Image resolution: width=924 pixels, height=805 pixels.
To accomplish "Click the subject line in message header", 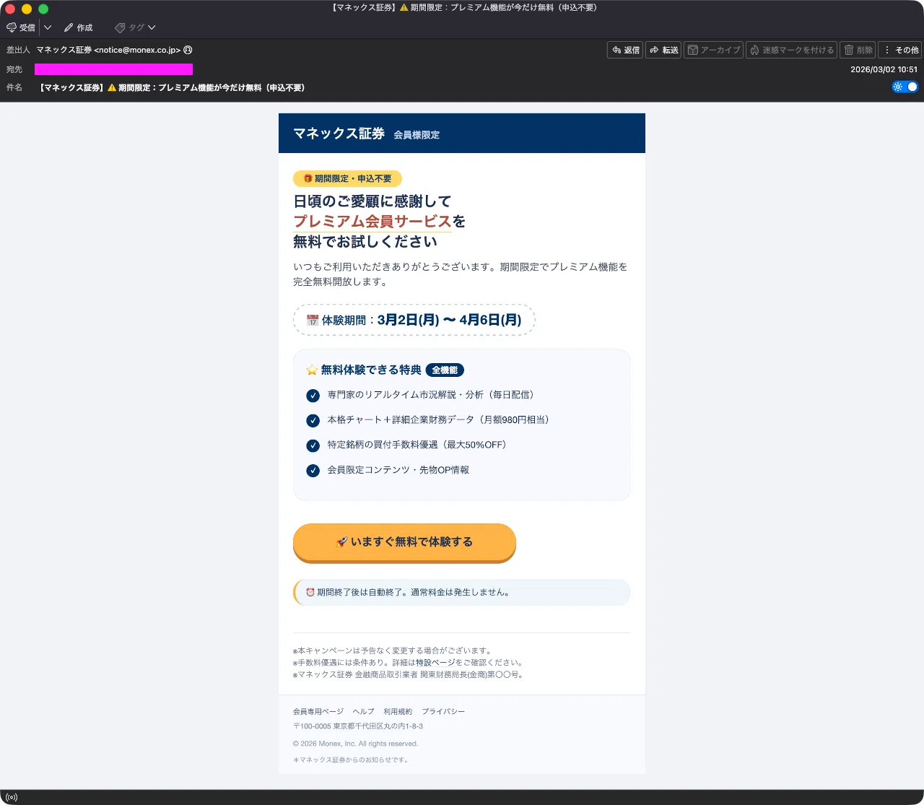I will [172, 87].
